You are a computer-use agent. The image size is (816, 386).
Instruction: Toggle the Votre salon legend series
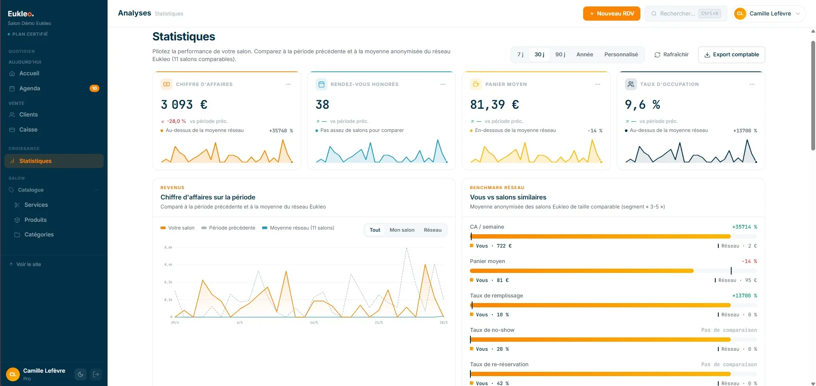pyautogui.click(x=177, y=228)
